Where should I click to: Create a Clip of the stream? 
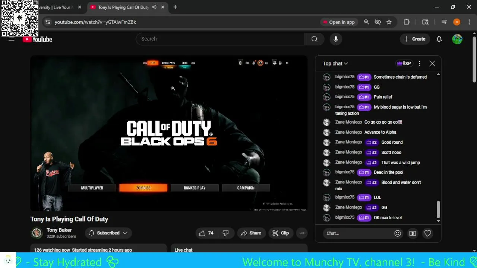point(281,233)
